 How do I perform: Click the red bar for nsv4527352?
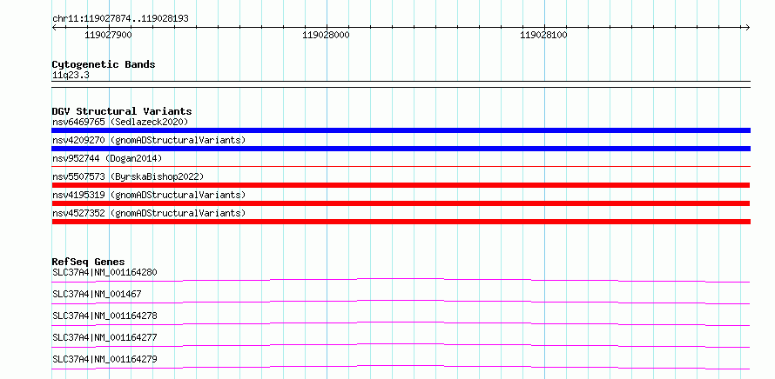(x=401, y=222)
